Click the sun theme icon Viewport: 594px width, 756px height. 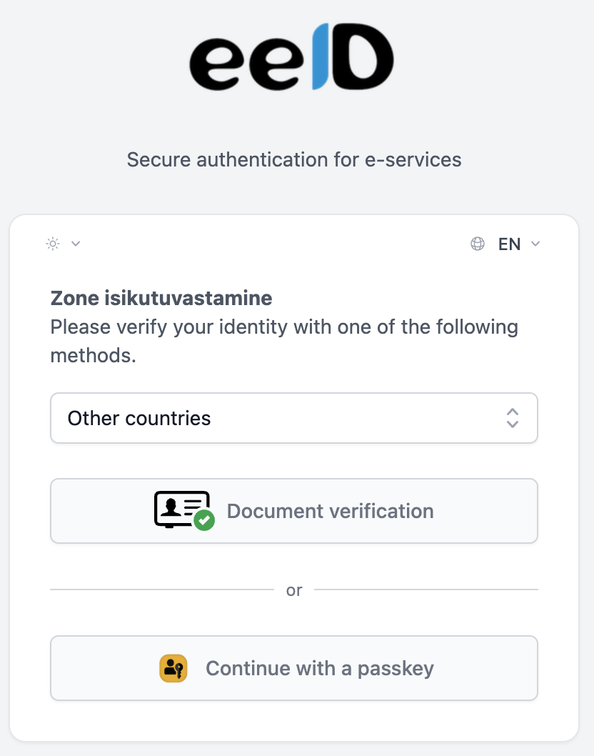[x=53, y=244]
